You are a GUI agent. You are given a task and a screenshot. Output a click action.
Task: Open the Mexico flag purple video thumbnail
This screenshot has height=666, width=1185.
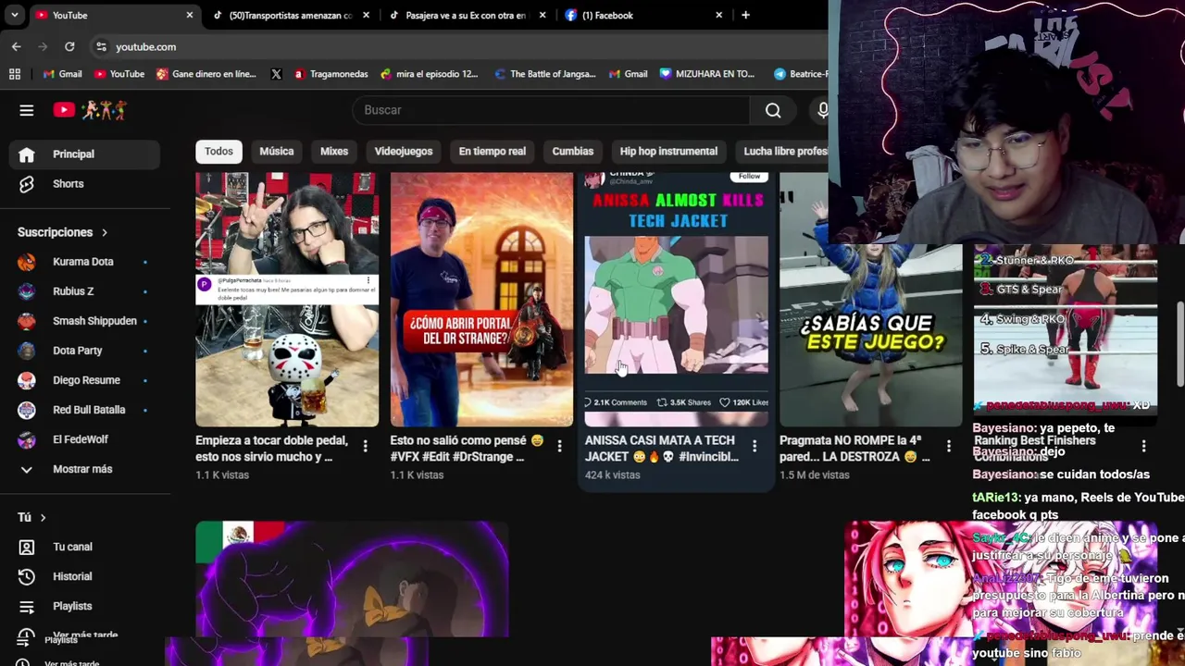[x=352, y=580]
